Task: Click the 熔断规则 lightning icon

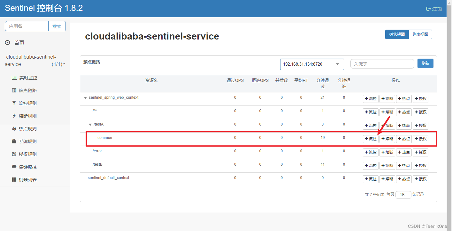Action: (14, 116)
